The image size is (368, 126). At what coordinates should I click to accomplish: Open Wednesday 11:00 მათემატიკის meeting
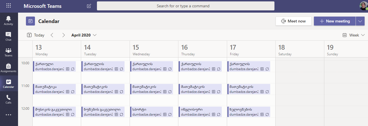tap(152, 89)
